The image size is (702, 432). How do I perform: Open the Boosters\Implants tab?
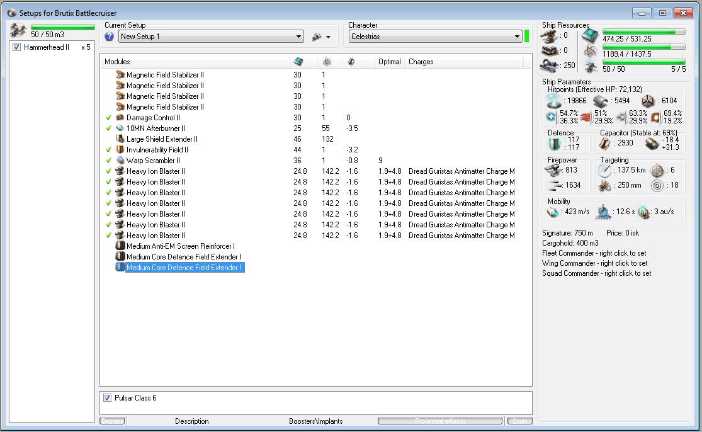coord(315,421)
